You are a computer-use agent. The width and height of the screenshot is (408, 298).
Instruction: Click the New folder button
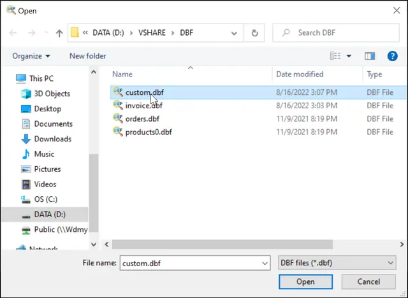pos(87,56)
